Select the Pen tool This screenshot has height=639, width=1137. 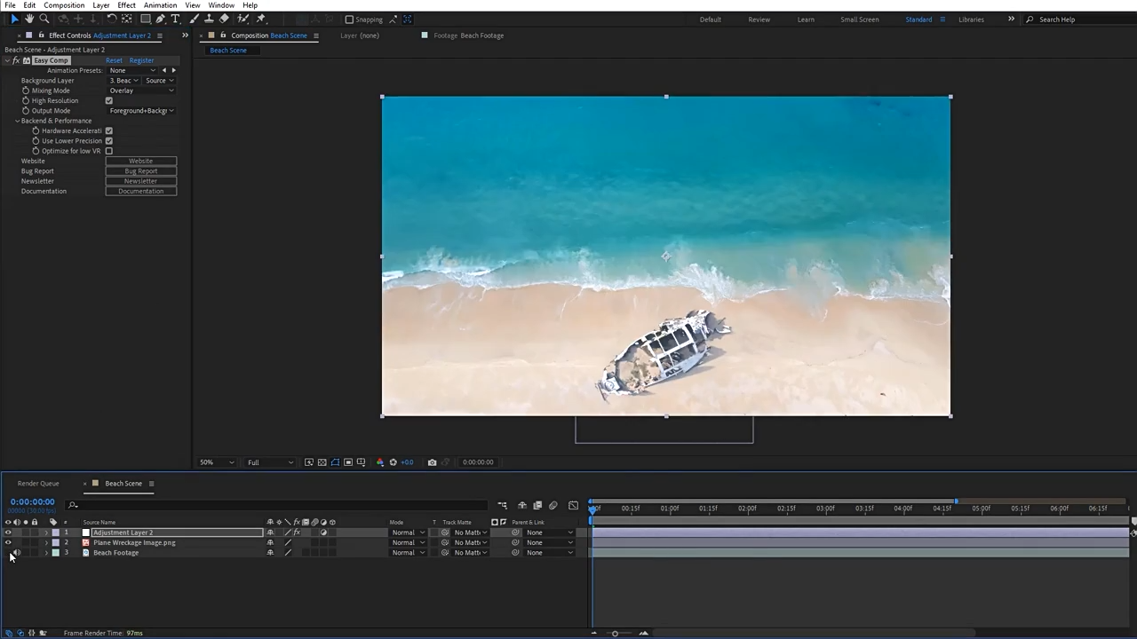click(160, 19)
